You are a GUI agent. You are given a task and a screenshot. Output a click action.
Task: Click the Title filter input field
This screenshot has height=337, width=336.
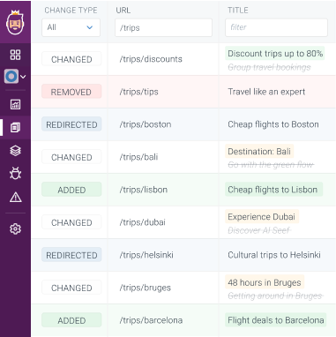point(276,27)
